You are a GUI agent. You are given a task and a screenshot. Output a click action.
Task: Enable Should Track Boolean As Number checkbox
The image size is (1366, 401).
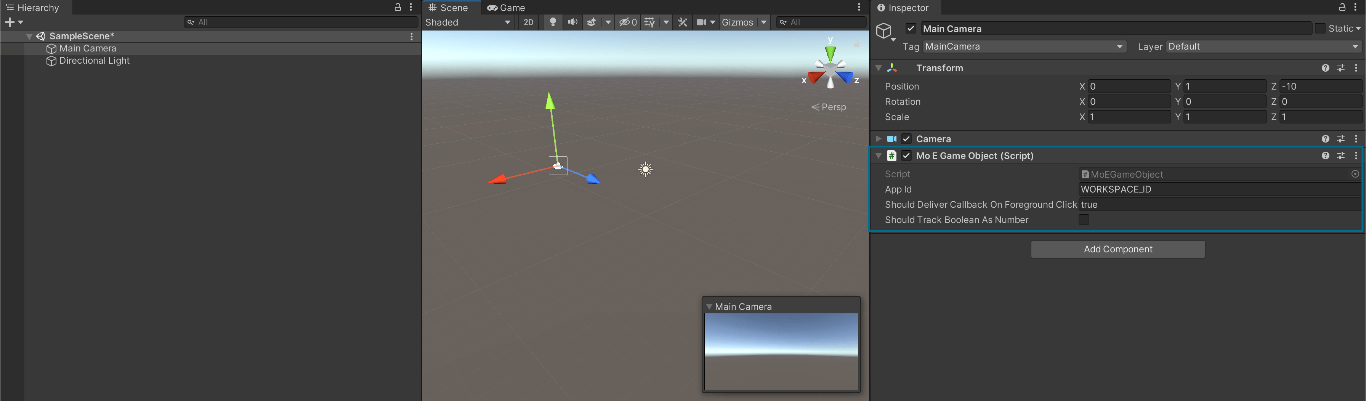coord(1084,220)
